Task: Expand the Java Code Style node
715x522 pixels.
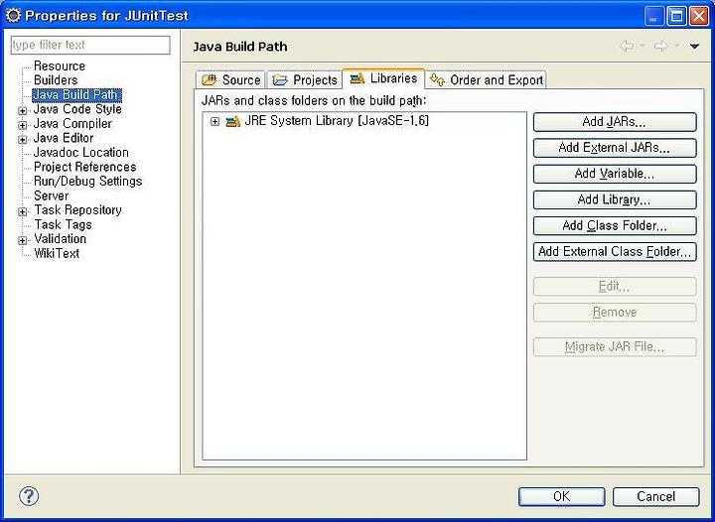Action: point(22,111)
